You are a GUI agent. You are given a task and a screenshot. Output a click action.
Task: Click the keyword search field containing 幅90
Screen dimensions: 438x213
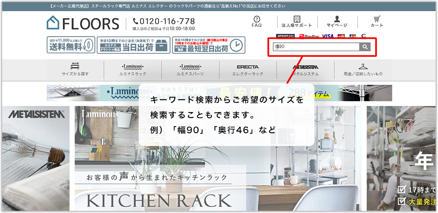coord(316,47)
